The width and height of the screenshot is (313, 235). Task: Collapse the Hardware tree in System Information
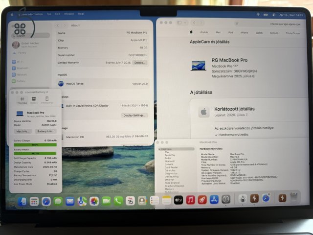[160, 149]
